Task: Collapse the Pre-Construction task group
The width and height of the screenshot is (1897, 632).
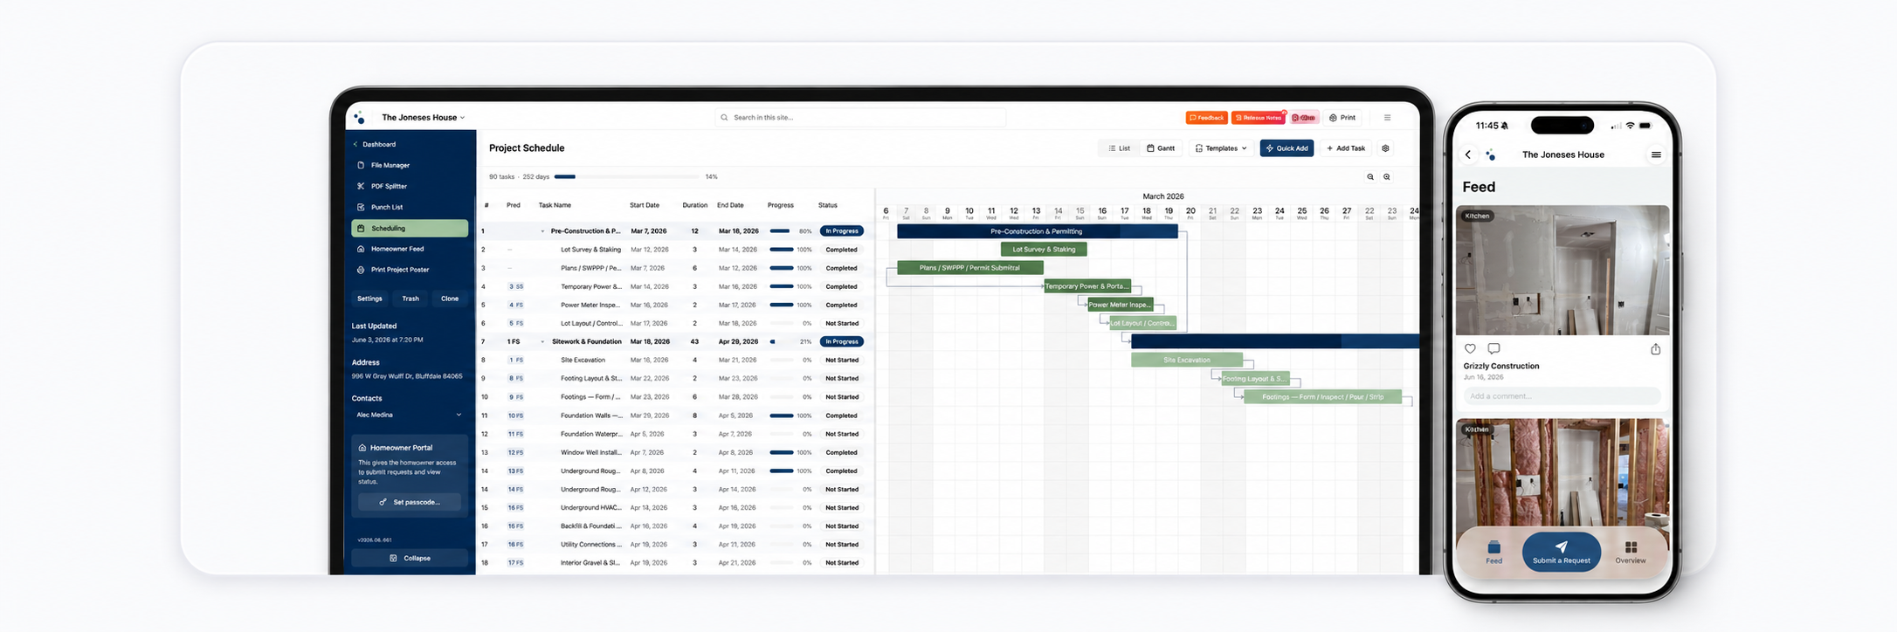Action: pyautogui.click(x=542, y=231)
